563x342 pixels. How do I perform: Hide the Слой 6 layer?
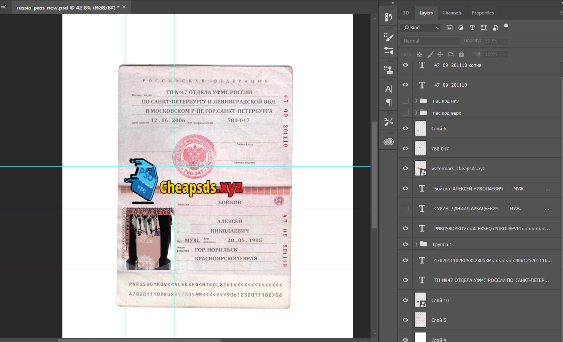click(406, 128)
